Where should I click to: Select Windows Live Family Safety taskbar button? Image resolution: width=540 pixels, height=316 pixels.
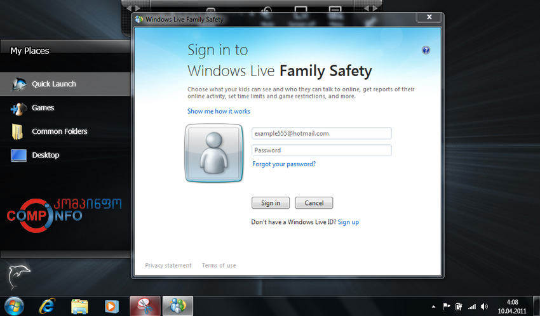(x=178, y=306)
